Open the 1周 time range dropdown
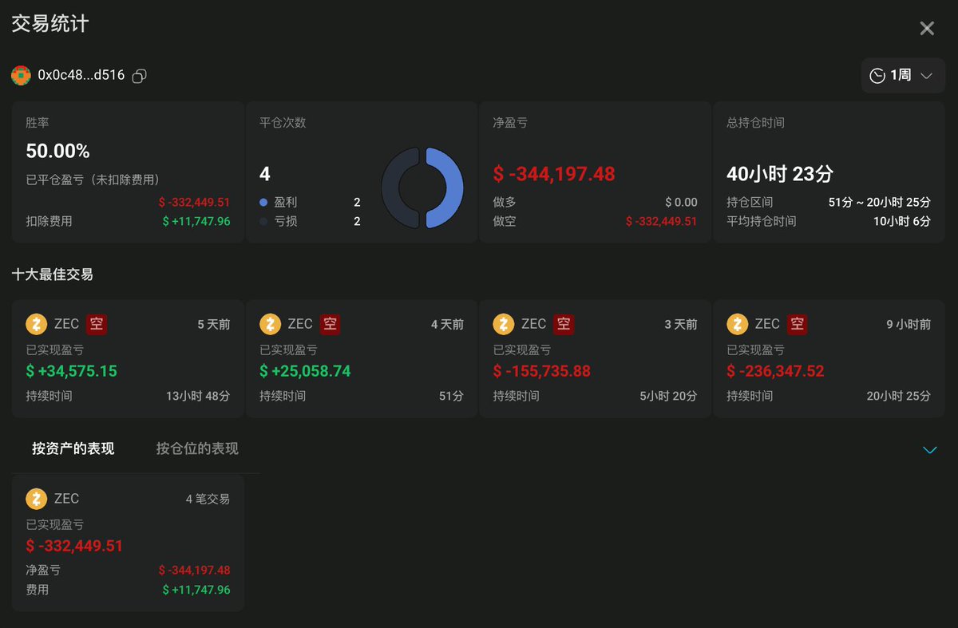The image size is (958, 628). 903,75
